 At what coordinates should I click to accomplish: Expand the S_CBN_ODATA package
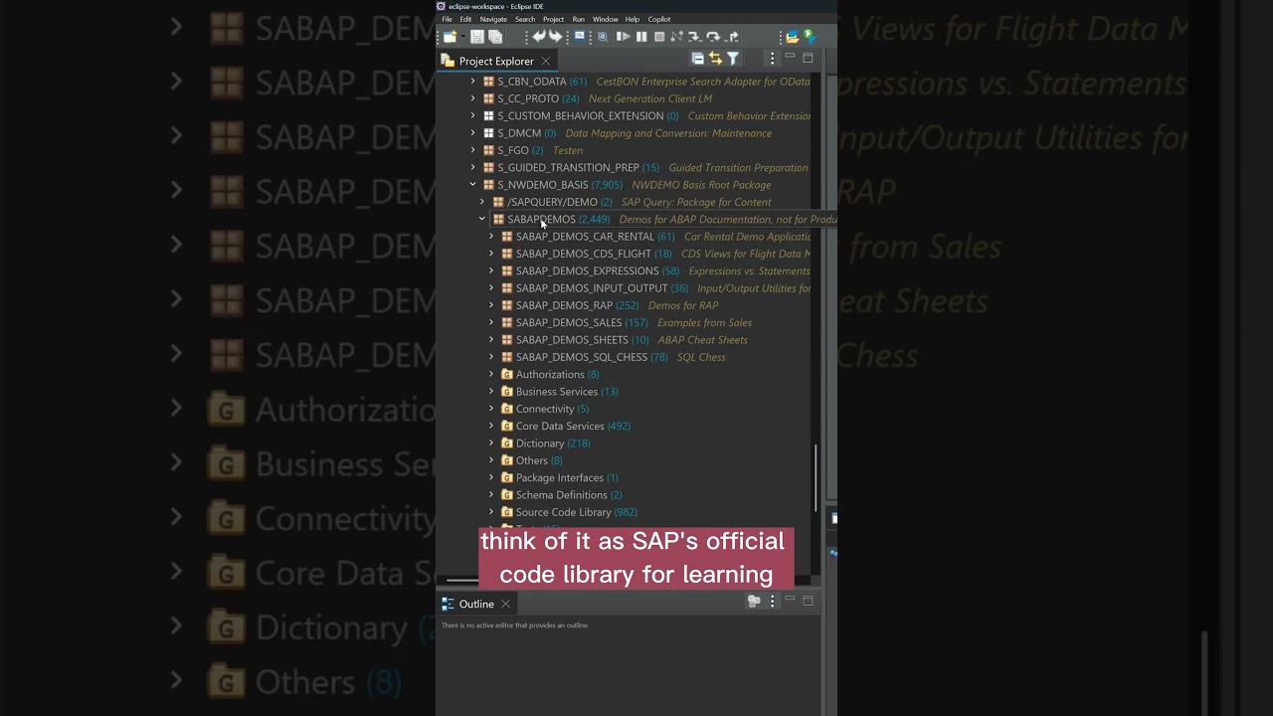[473, 82]
